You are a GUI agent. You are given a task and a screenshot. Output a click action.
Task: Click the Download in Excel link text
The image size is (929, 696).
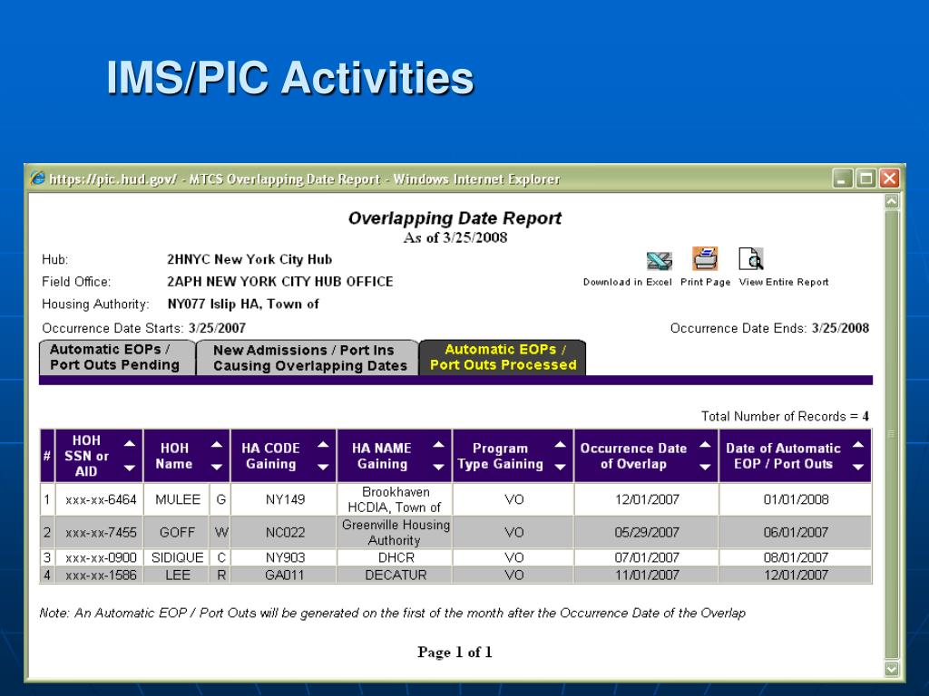[x=628, y=283]
